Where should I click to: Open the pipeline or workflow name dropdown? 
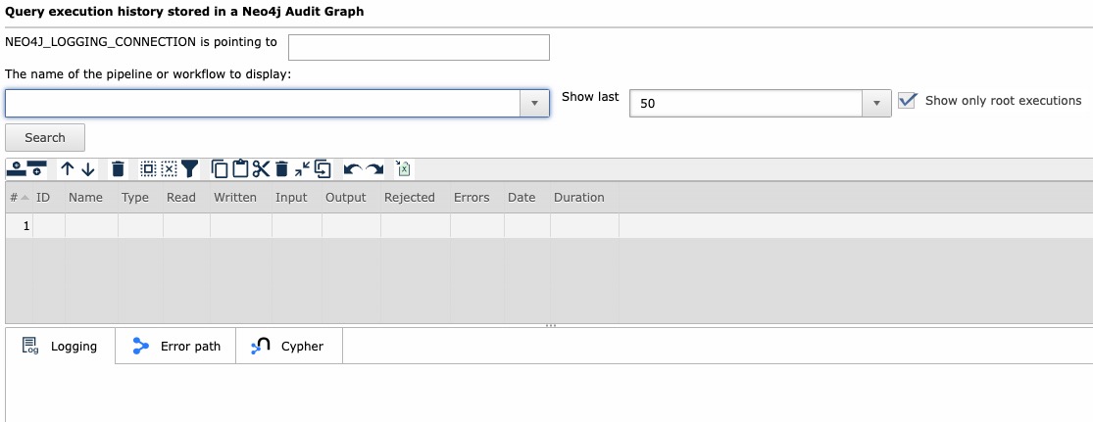534,103
